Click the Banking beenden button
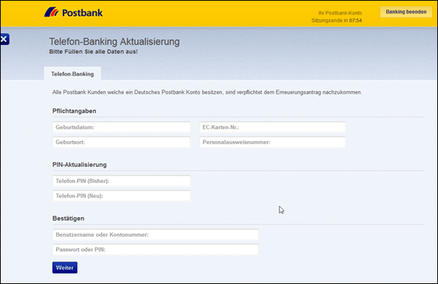This screenshot has width=438, height=284. click(406, 12)
